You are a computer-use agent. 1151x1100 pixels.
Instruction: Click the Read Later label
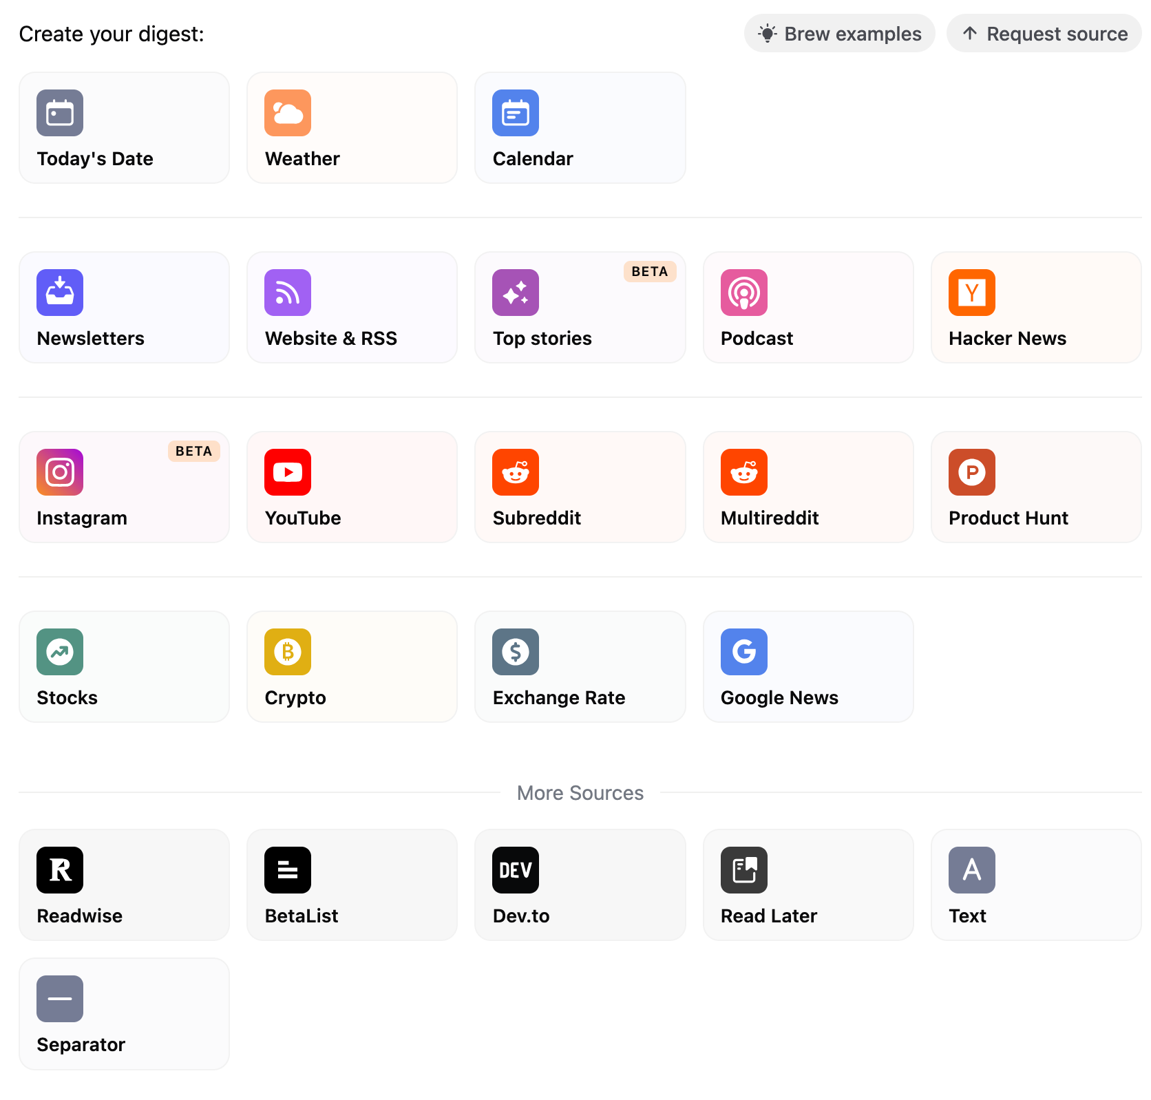coord(769,916)
